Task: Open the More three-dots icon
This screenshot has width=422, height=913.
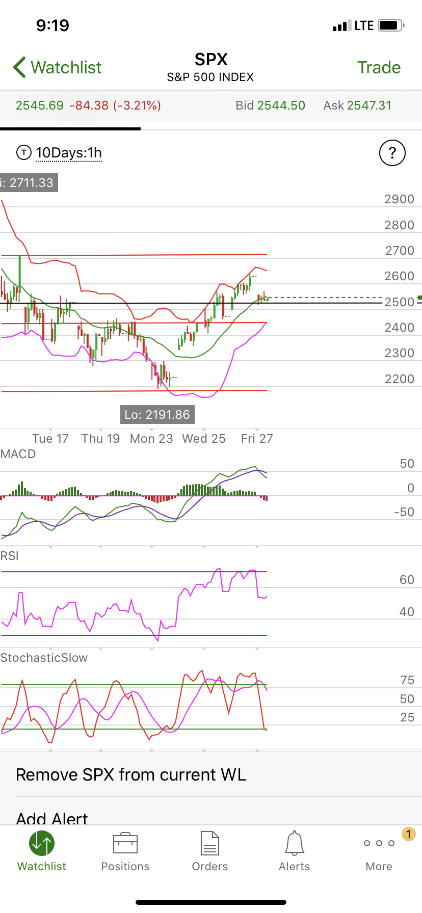Action: click(379, 843)
